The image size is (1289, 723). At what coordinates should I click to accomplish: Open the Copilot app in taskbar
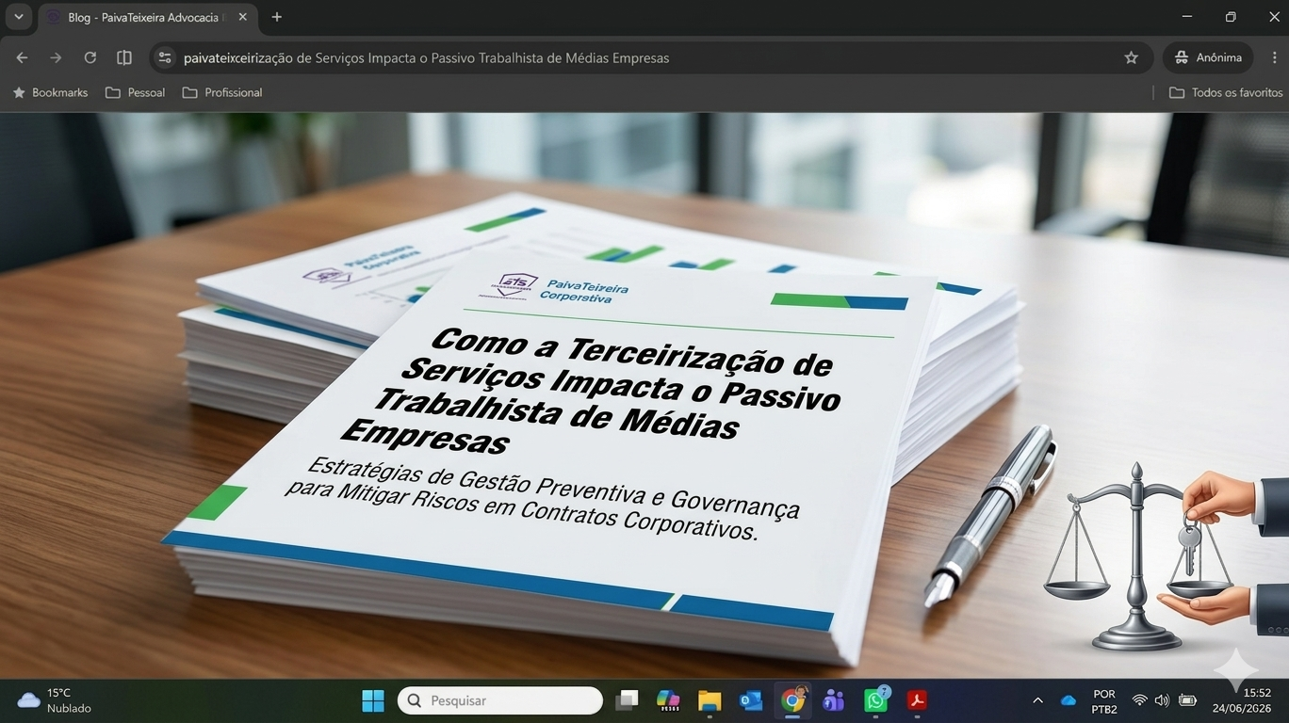point(668,700)
